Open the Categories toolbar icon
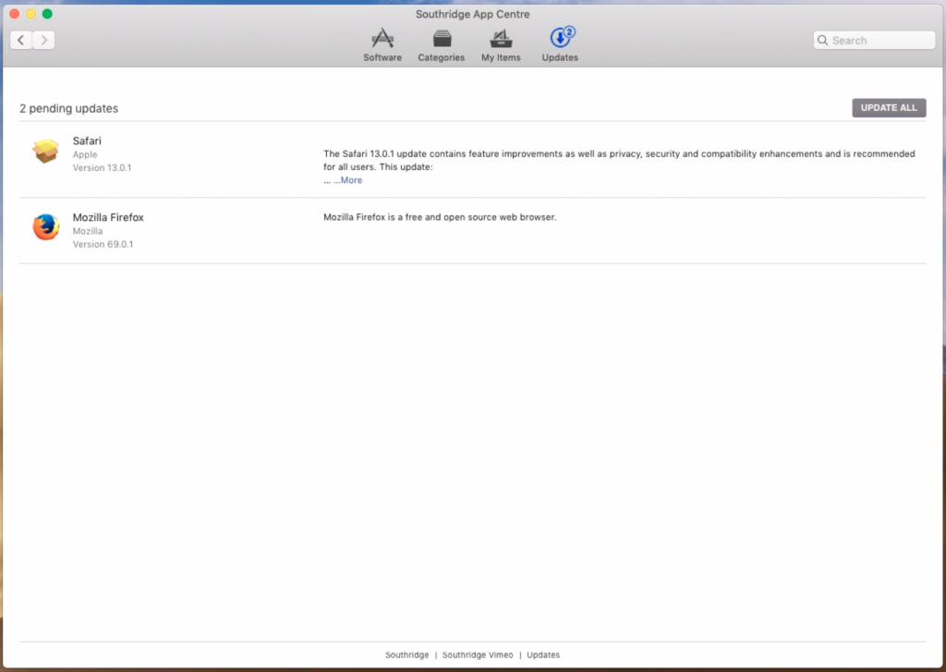Screen dimensions: 946x672 [x=441, y=44]
